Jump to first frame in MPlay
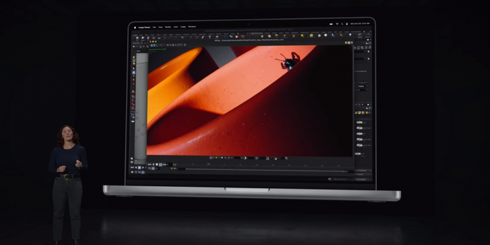The width and height of the screenshot is (490, 245). 150,165
